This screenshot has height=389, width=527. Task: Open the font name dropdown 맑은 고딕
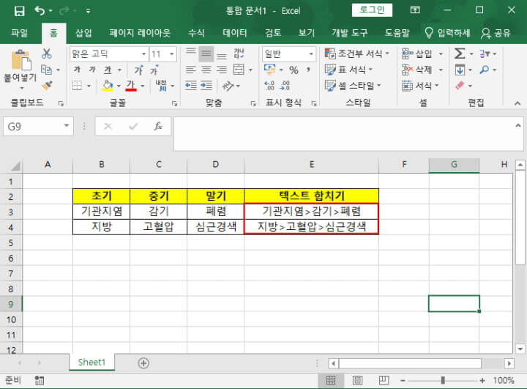(x=143, y=53)
